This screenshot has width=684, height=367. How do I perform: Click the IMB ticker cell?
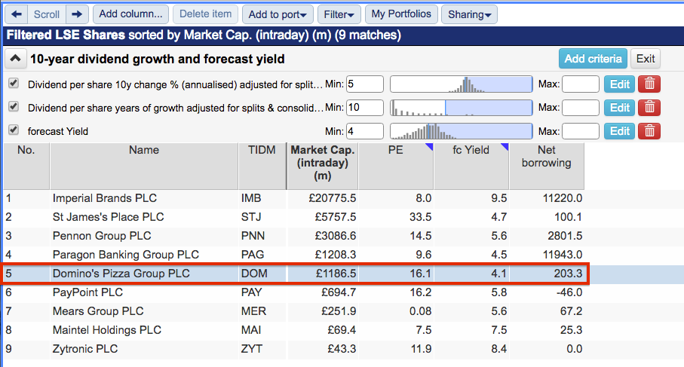(x=251, y=198)
